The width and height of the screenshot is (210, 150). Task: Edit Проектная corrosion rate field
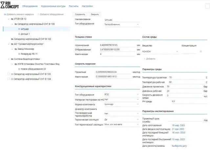tap(114, 72)
